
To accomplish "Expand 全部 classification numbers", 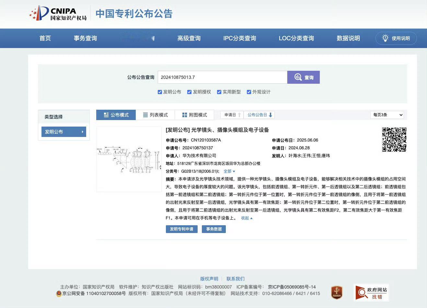I will 229,171.
